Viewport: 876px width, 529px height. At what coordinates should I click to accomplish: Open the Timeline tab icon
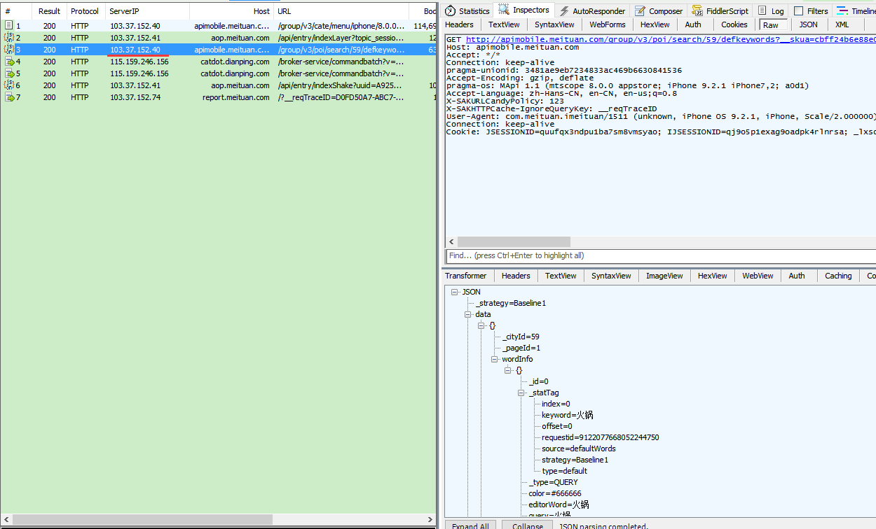coord(844,11)
